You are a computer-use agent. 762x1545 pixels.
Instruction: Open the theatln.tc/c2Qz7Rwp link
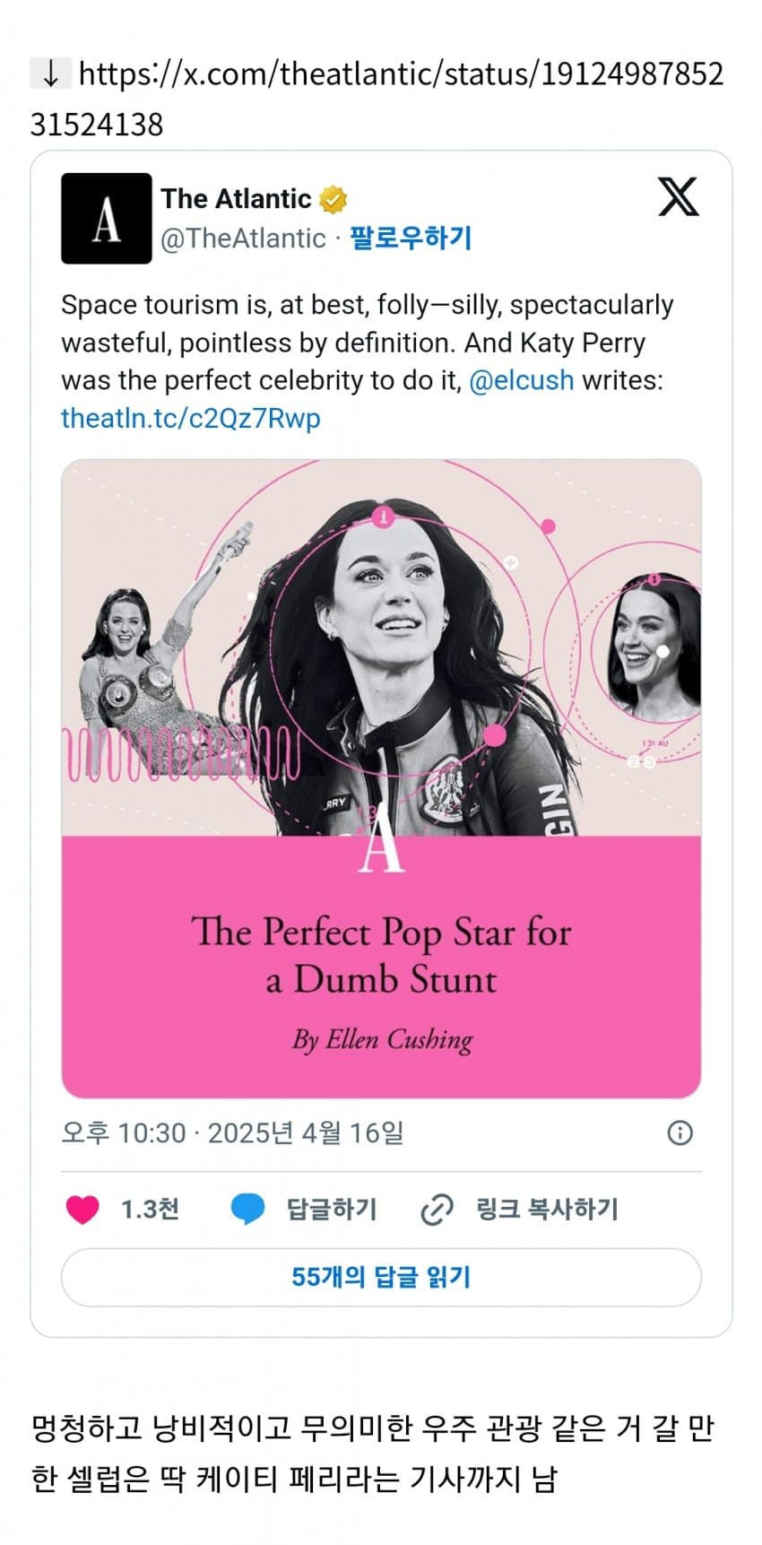point(190,418)
